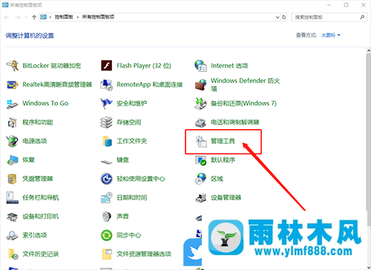
Task: Open the 文件历史记录 folder icon
Action: click(x=13, y=254)
